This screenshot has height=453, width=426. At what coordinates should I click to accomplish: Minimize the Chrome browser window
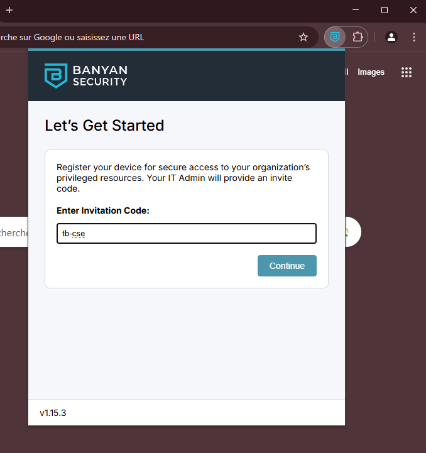(x=356, y=10)
